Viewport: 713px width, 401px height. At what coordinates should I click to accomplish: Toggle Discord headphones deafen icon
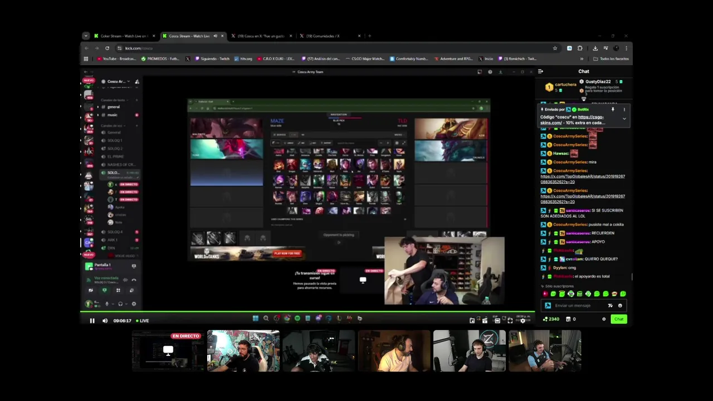tap(120, 304)
